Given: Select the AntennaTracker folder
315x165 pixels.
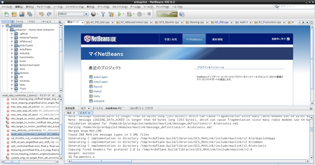Looking at the screenshot, I should coord(29,37).
